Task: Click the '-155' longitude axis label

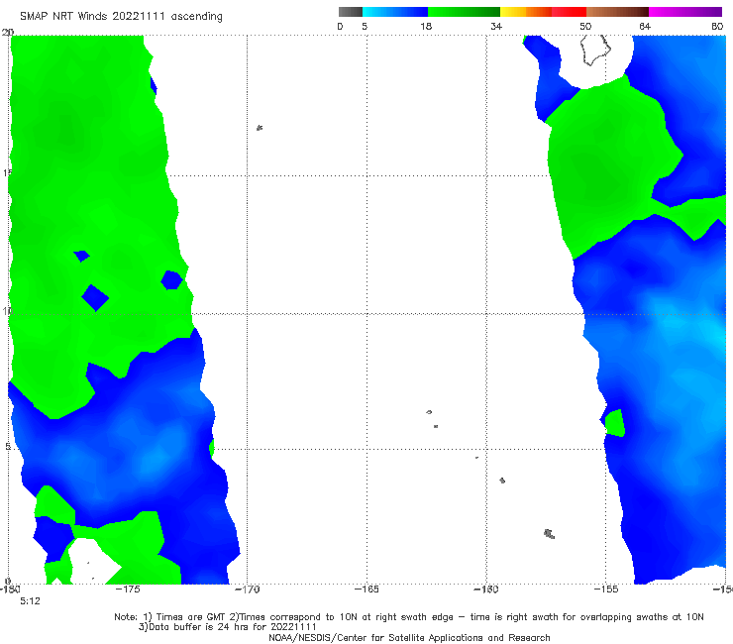Action: [606, 590]
